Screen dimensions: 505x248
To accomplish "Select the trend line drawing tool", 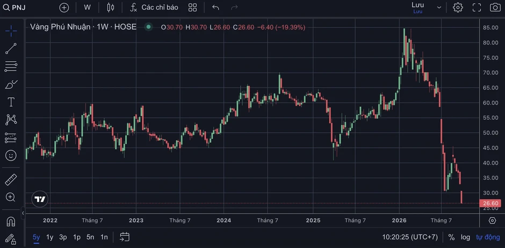I will coord(11,48).
